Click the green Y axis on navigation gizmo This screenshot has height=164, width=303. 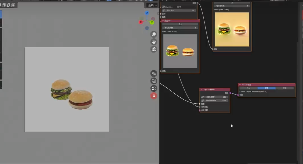point(152,22)
